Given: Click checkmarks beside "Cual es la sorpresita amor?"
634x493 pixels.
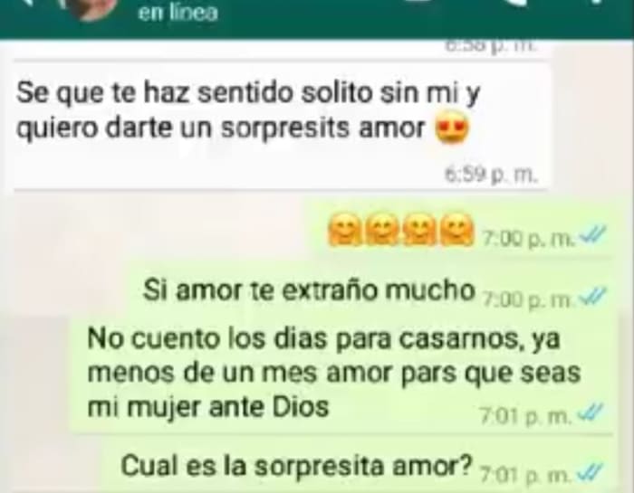Looking at the screenshot, I should coord(590,470).
